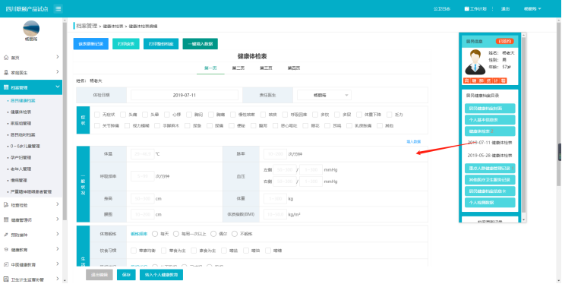Switch to the 第二页 tab

click(238, 68)
